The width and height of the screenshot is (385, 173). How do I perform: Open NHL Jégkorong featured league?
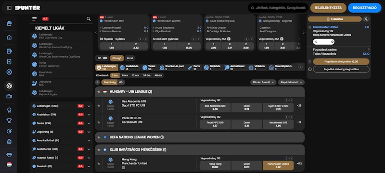pos(62,83)
